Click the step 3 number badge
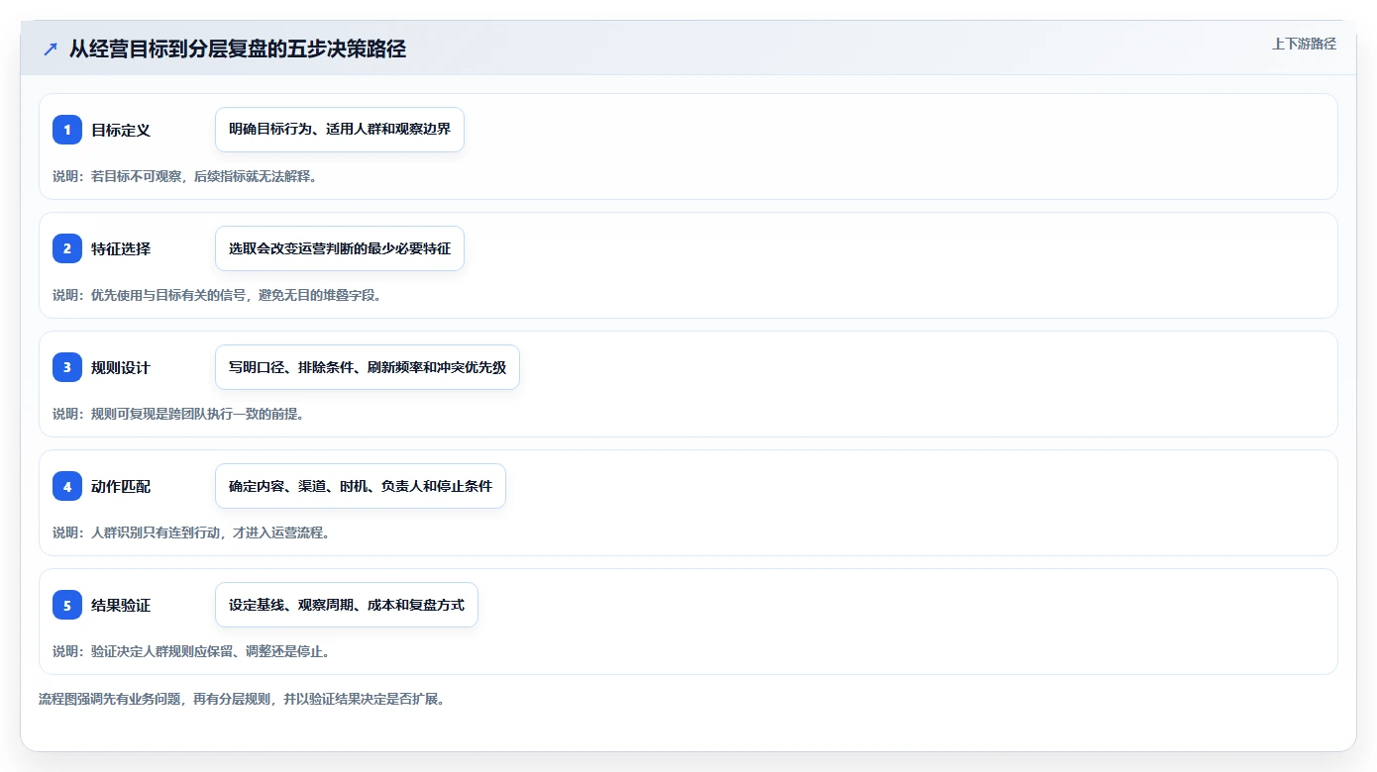This screenshot has height=772, width=1377. (x=67, y=367)
